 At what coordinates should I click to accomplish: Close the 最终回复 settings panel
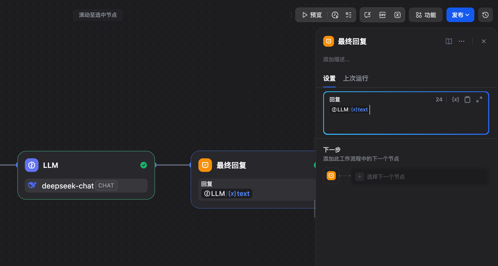[x=484, y=41]
